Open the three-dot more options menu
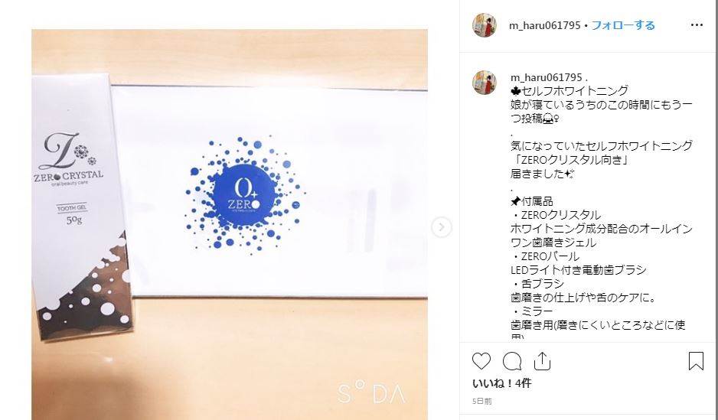Screen dimensions: 718x420 pyautogui.click(x=697, y=25)
